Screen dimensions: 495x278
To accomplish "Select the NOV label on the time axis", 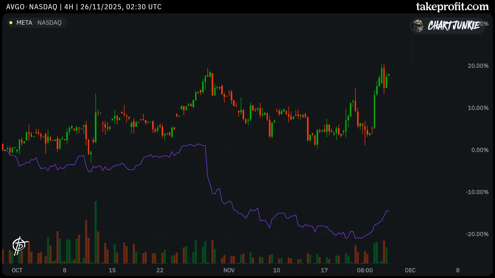I will 229,271.
